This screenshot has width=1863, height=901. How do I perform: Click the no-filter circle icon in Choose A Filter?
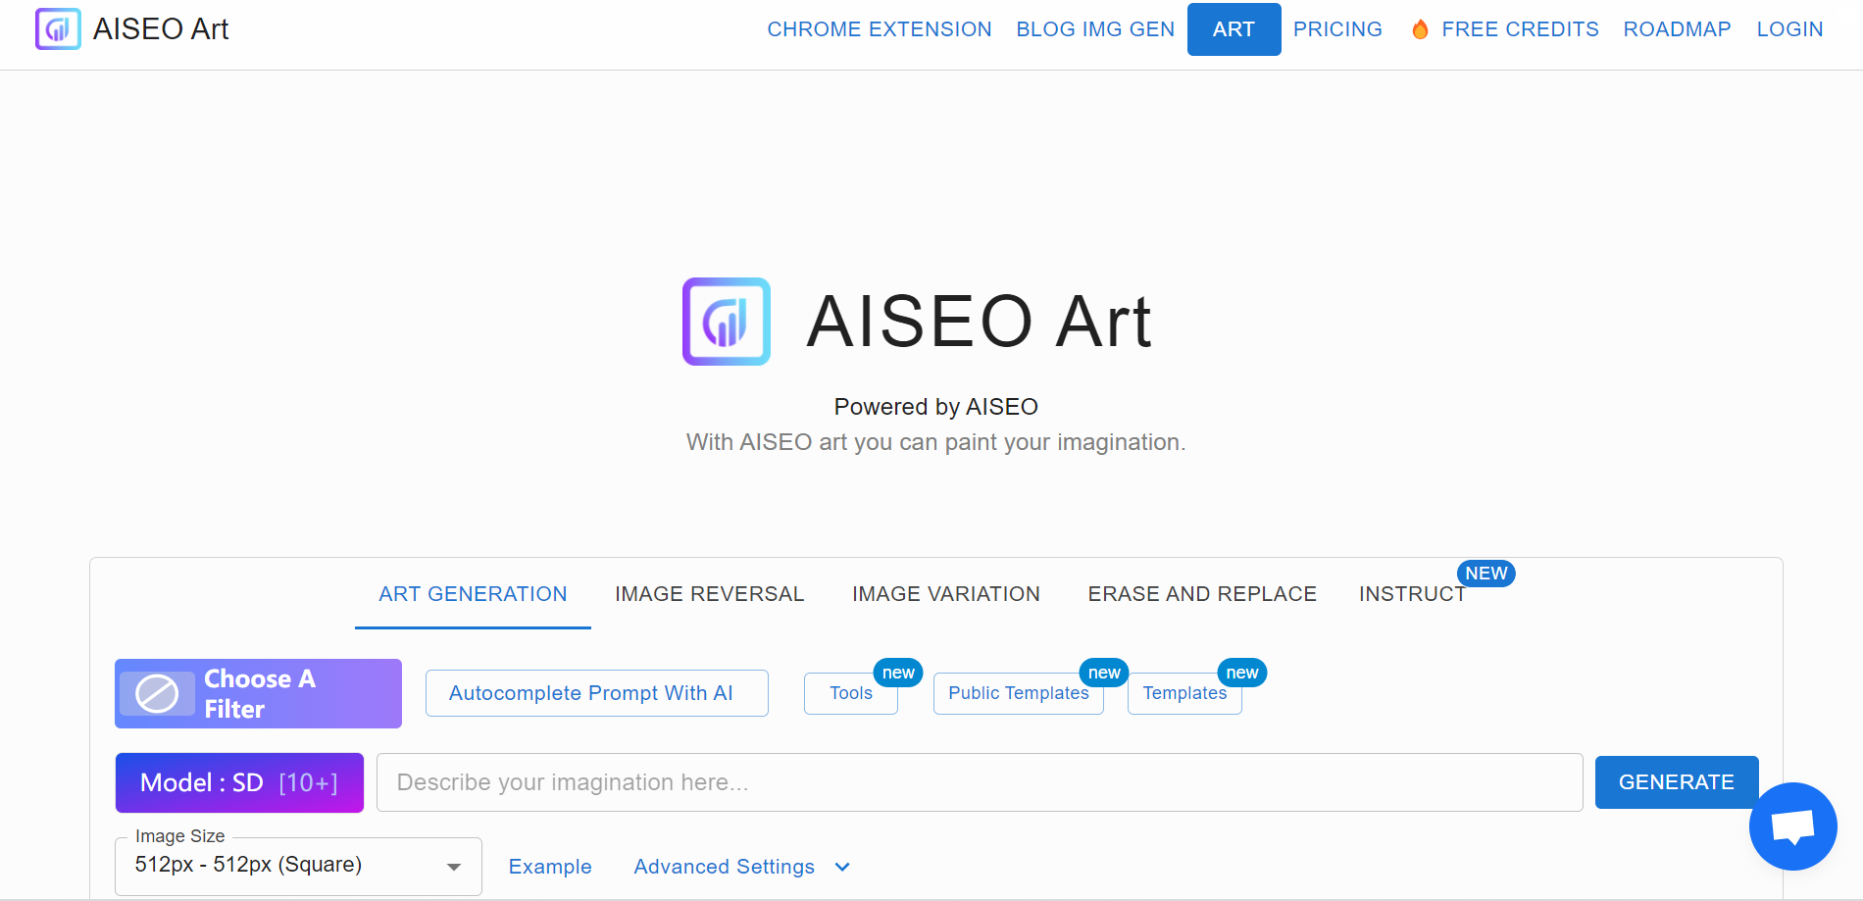(157, 694)
